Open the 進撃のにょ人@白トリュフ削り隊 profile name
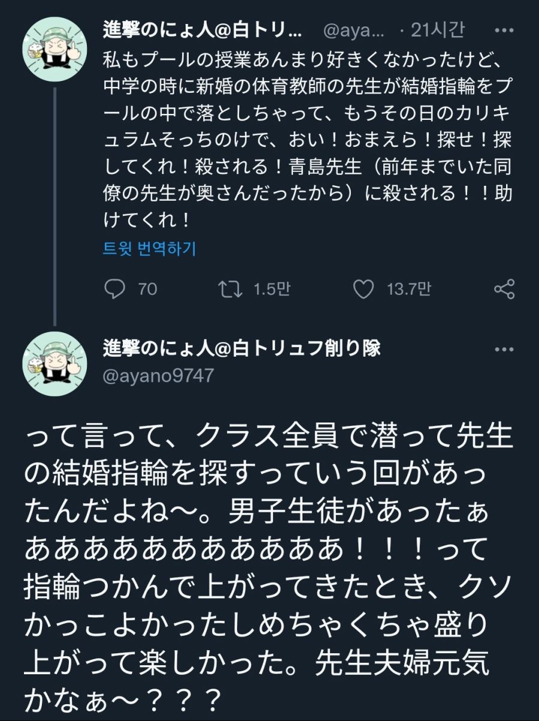Screen dimensions: 539x721 [242, 349]
